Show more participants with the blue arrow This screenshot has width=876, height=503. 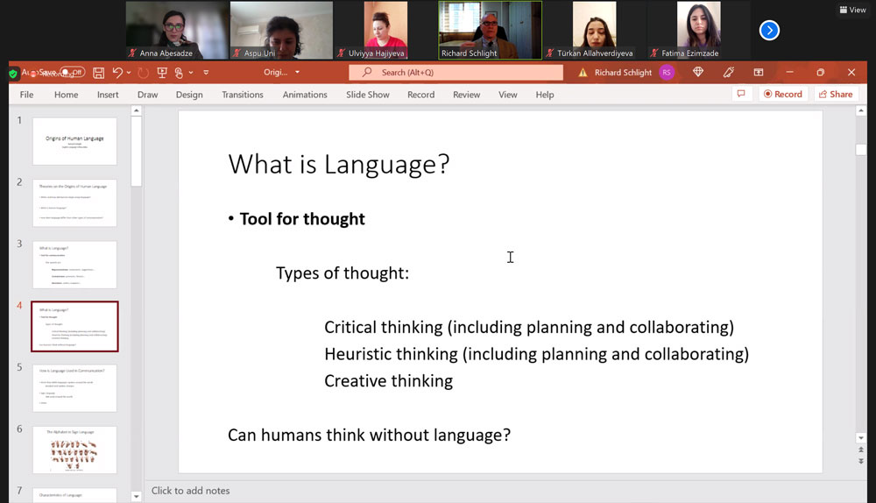point(769,31)
